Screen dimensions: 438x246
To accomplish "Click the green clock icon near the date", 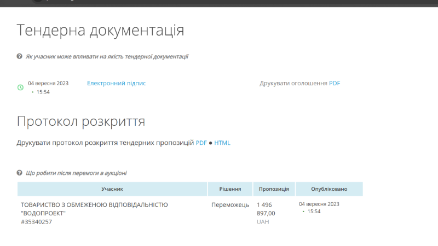I will 20,87.
